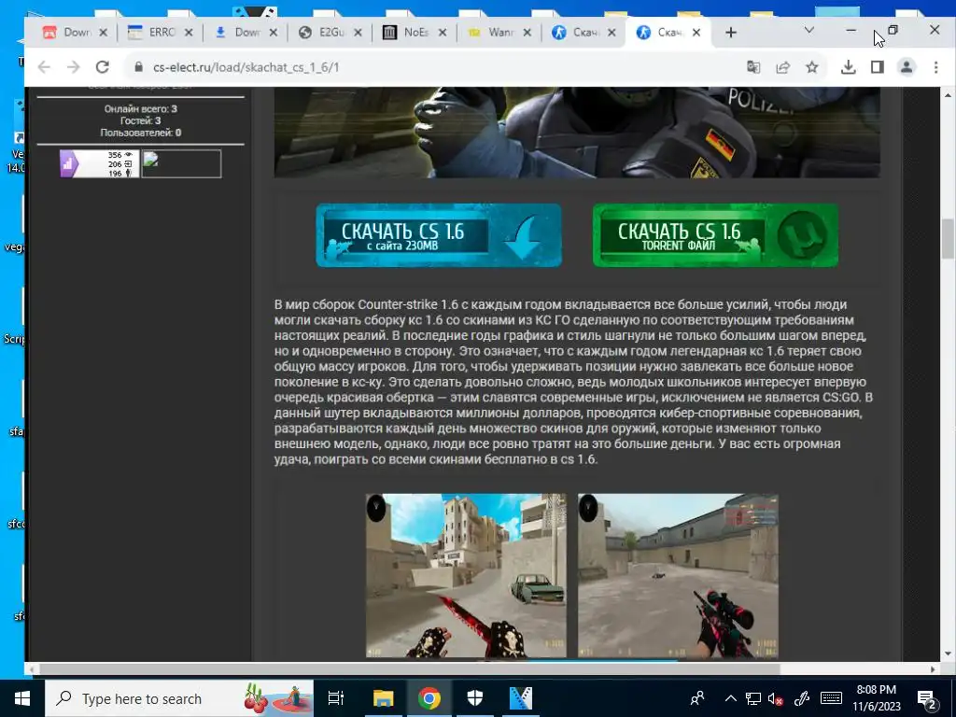Click the broken image banner in sidebar
The width and height of the screenshot is (956, 717).
click(x=181, y=164)
